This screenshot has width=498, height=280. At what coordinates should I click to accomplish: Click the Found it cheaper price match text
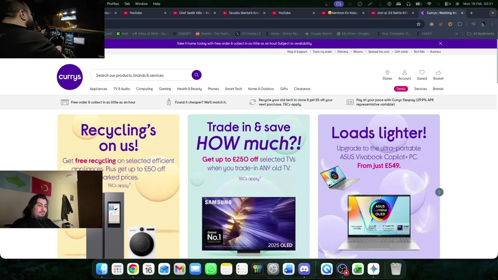(201, 102)
